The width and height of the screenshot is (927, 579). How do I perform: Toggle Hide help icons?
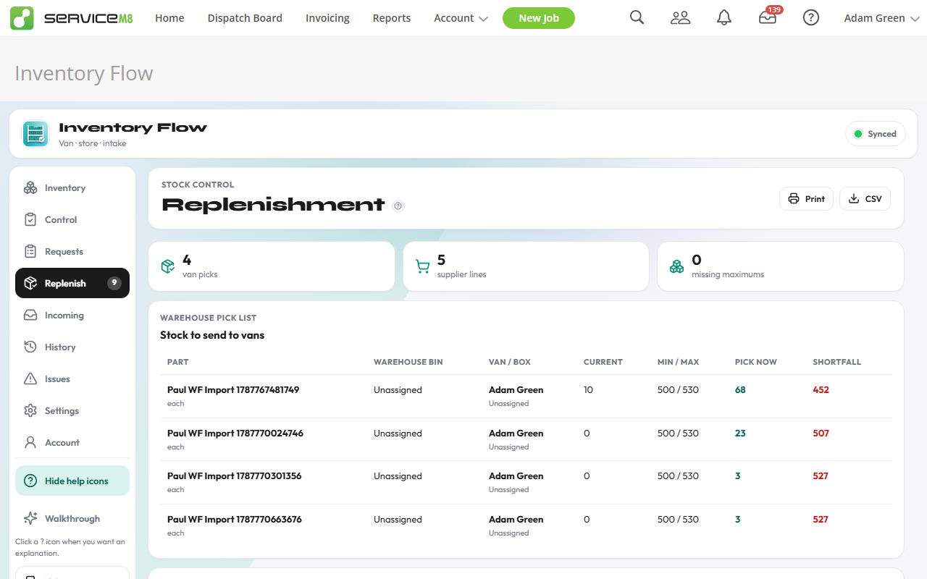(72, 481)
